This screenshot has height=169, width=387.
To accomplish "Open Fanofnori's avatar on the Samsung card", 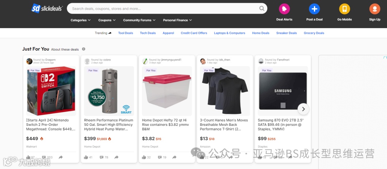I will pos(261,61).
